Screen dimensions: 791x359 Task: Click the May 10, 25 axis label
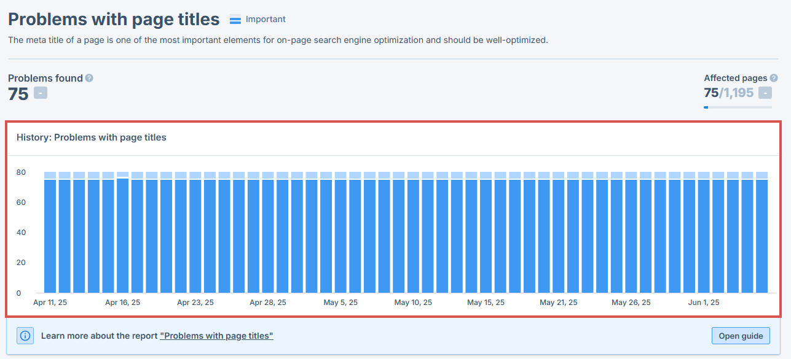pyautogui.click(x=413, y=303)
